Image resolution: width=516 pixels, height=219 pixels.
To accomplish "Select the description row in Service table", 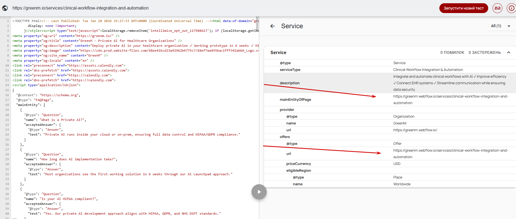I will coord(290,83).
